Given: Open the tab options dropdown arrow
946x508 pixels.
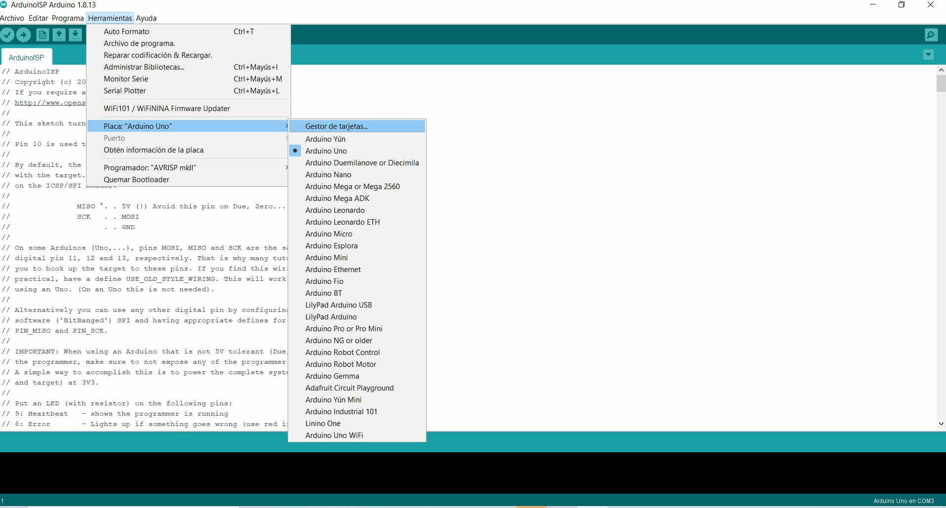Looking at the screenshot, I should point(928,55).
